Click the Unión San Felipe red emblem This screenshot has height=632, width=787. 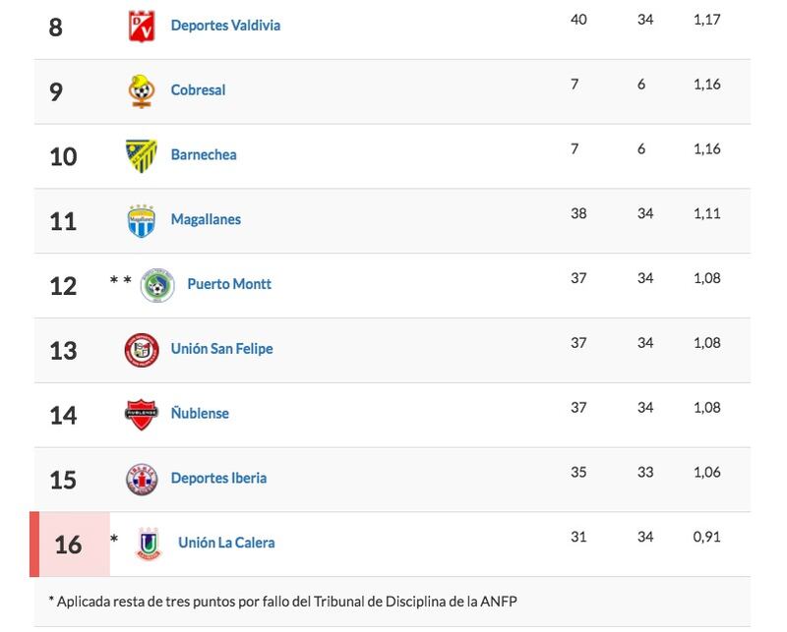(142, 350)
